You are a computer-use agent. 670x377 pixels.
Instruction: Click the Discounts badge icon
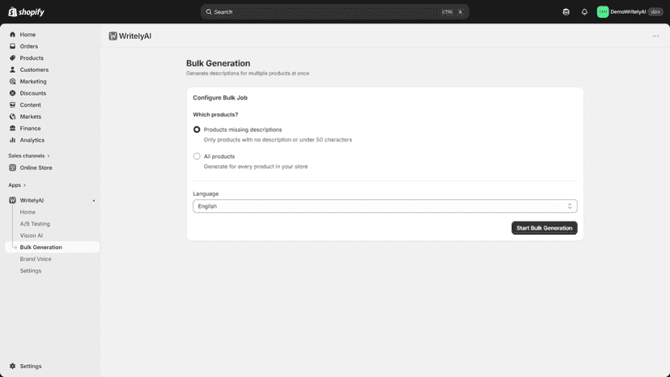coord(12,93)
